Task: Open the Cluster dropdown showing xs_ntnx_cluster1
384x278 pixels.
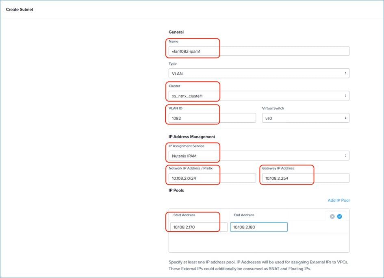Action: pos(259,96)
